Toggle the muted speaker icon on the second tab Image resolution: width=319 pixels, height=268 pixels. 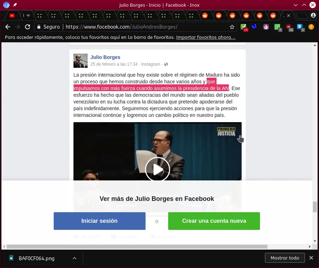tap(29, 16)
